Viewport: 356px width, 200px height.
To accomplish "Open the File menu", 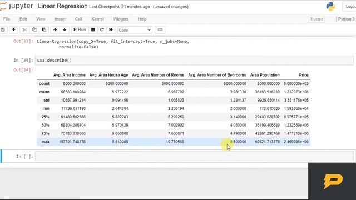I will click(x=7, y=19).
